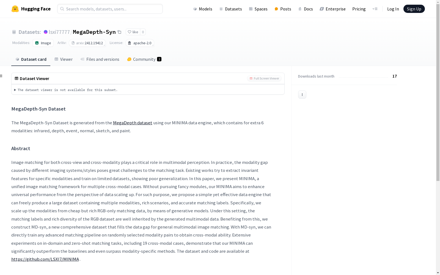The width and height of the screenshot is (440, 275).
Task: Open the lsxi77777 user avatar
Action: tap(46, 32)
